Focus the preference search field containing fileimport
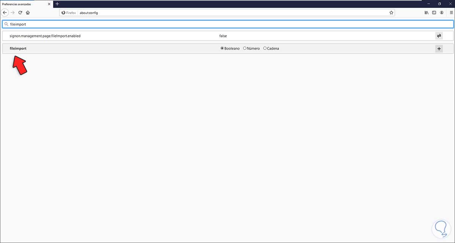This screenshot has width=455, height=243. [x=227, y=24]
